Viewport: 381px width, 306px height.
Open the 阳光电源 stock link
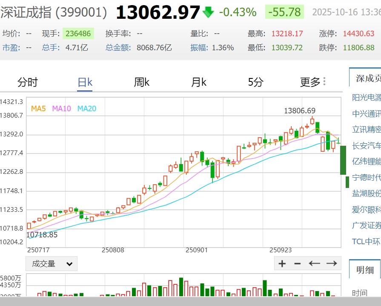tap(366, 98)
